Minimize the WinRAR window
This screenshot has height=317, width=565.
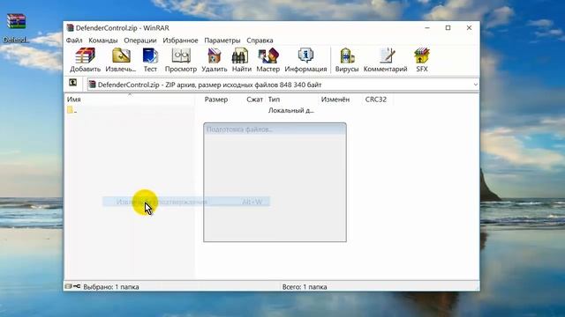pyautogui.click(x=427, y=27)
